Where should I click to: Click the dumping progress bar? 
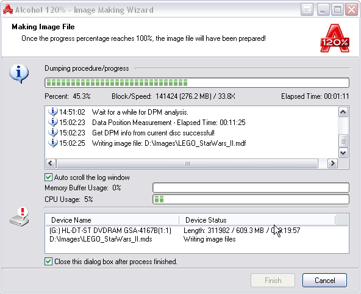[197, 83]
